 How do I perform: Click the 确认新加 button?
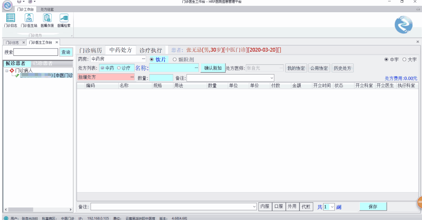(213, 68)
